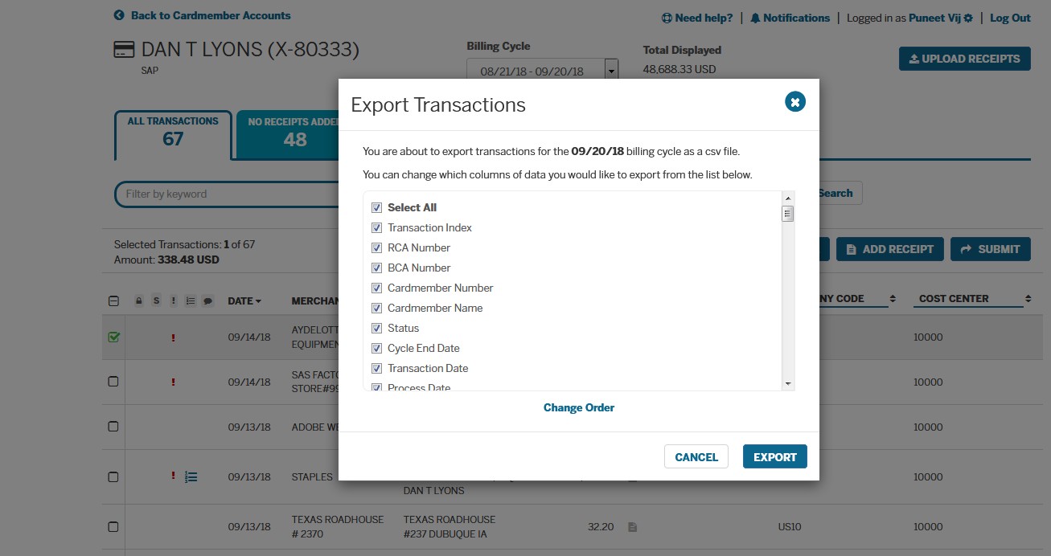
Task: Uncheck the Cardmember Name column checkbox
Action: [x=377, y=308]
